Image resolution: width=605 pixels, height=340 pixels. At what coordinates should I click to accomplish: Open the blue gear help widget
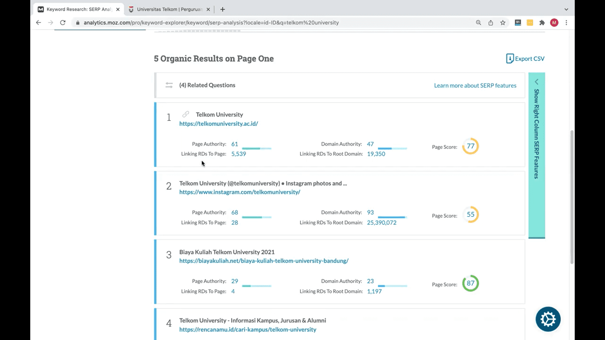pos(548,319)
